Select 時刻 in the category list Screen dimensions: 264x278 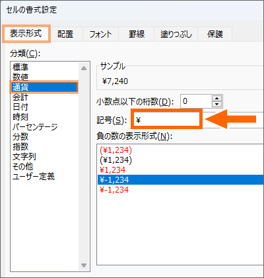click(x=45, y=117)
